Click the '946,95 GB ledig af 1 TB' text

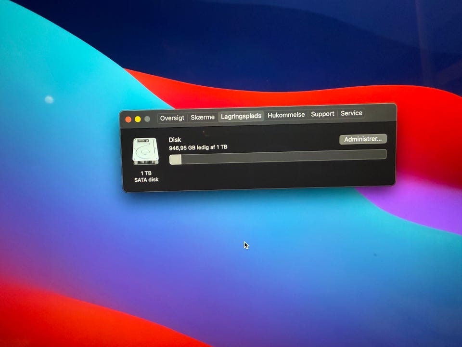coord(198,147)
